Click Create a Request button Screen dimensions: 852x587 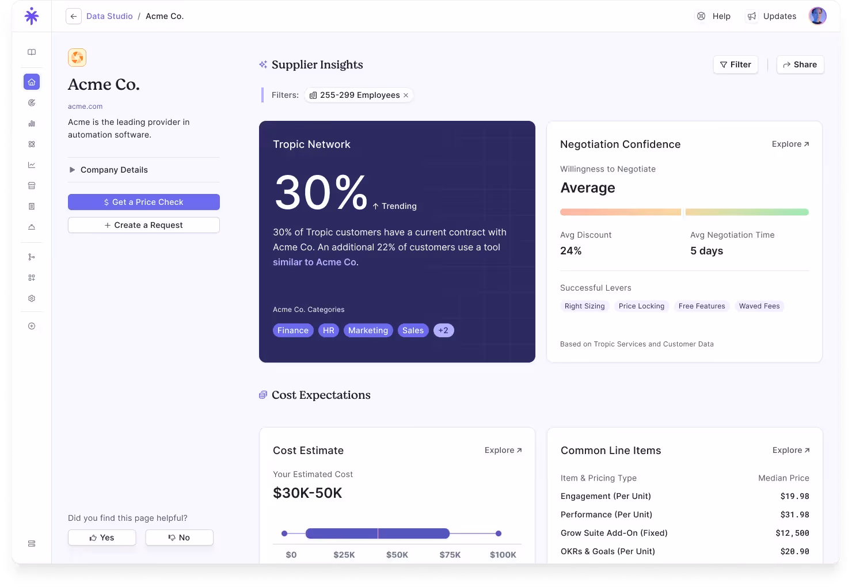144,225
